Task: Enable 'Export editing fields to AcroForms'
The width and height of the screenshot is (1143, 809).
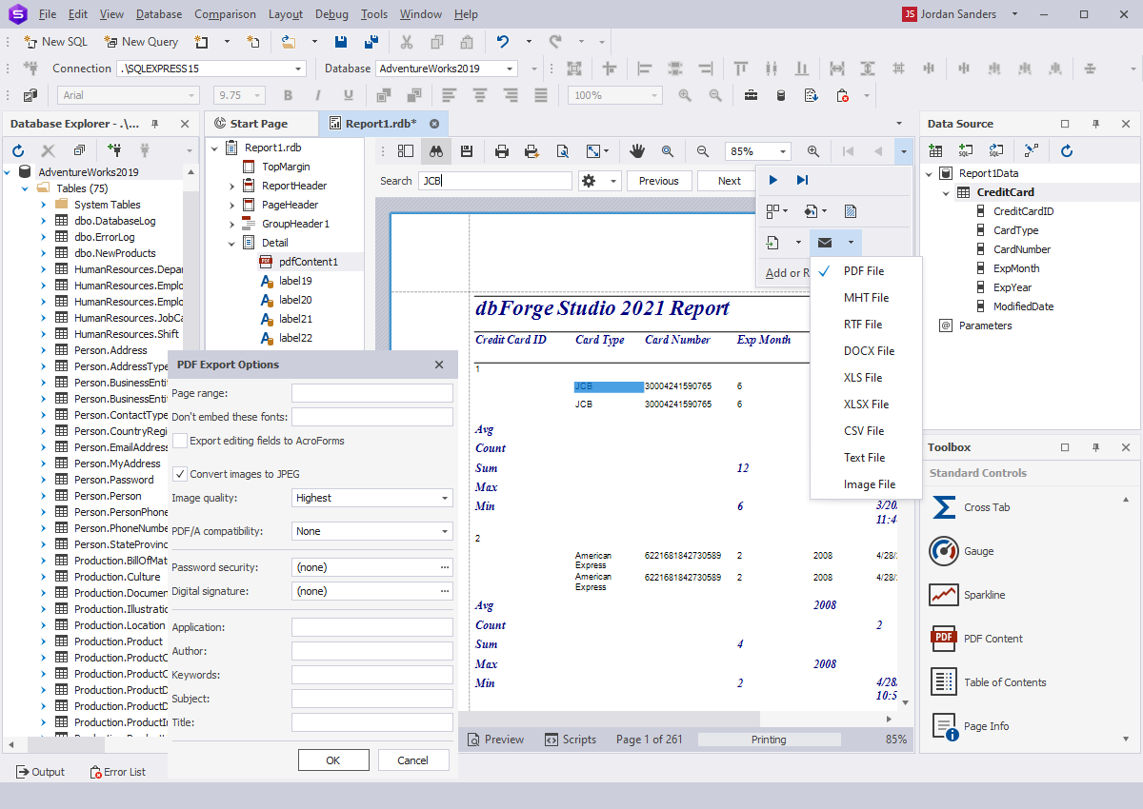Action: point(179,440)
